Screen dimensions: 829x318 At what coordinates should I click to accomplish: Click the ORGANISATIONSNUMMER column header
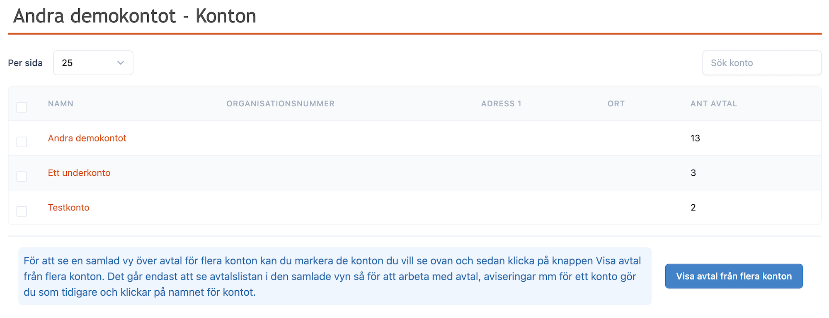280,104
